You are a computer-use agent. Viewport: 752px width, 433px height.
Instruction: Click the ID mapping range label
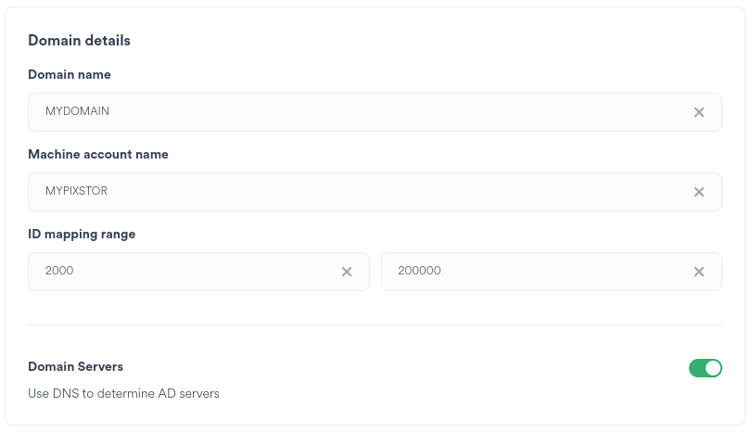pos(82,234)
